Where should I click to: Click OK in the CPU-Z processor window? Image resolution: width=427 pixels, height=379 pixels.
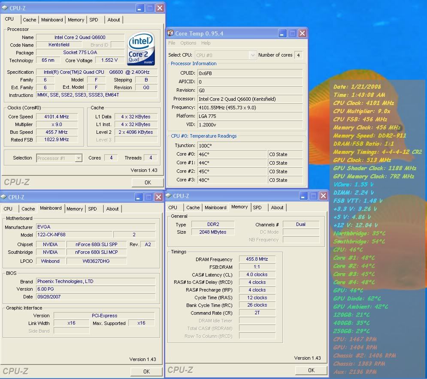[148, 182]
